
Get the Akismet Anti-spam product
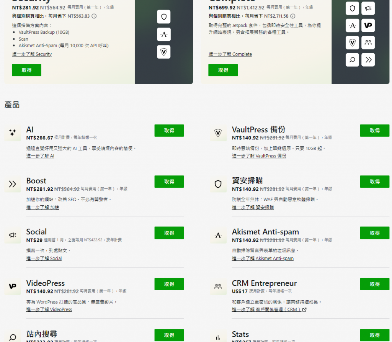tap(374, 233)
